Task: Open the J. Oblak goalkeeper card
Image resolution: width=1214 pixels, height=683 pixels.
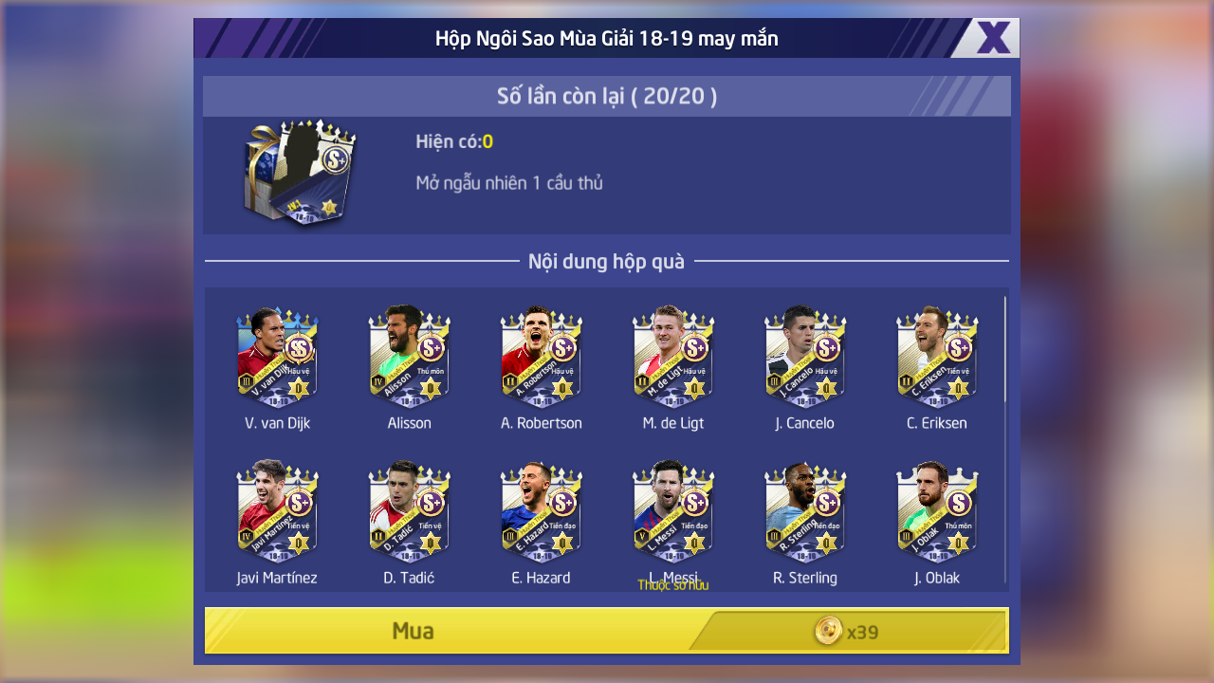Action: pyautogui.click(x=936, y=511)
